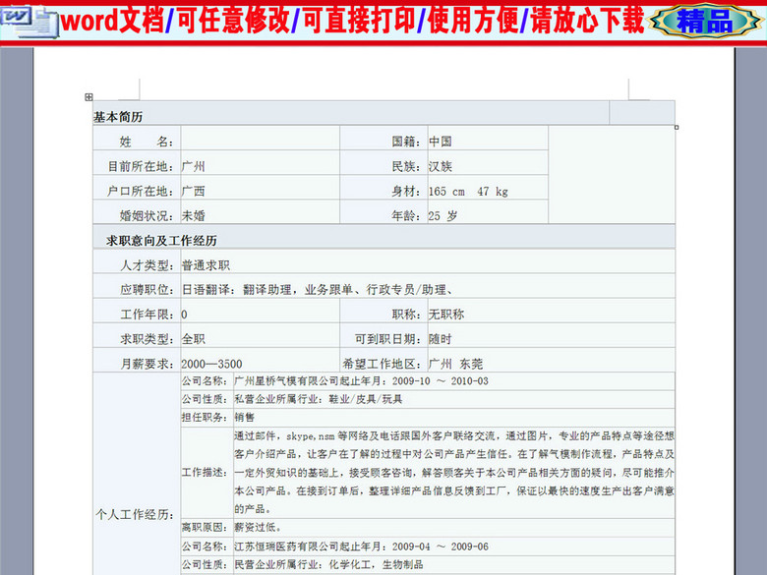Image resolution: width=767 pixels, height=575 pixels.
Task: Click the 年龄 value 25 岁
Action: [x=442, y=215]
